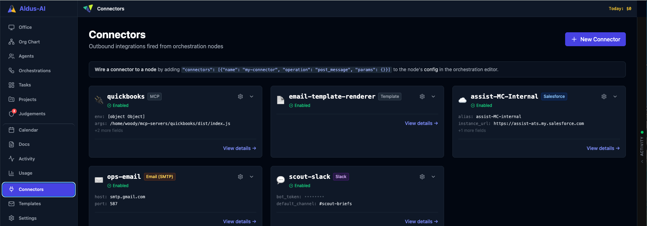Click the Usage bar chart icon

coord(11,173)
